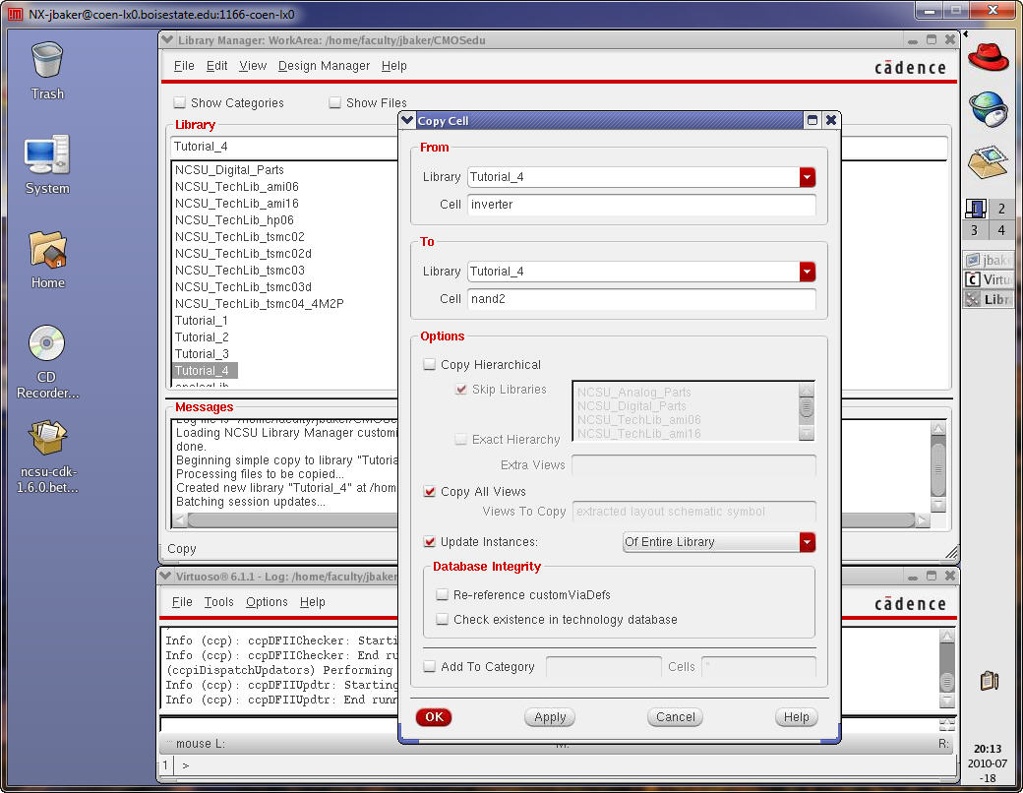This screenshot has width=1023, height=793.
Task: Open the To Library dropdown
Action: click(808, 272)
